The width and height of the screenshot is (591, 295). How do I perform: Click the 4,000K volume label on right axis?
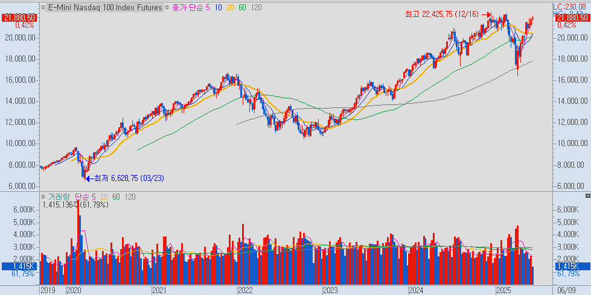point(569,234)
